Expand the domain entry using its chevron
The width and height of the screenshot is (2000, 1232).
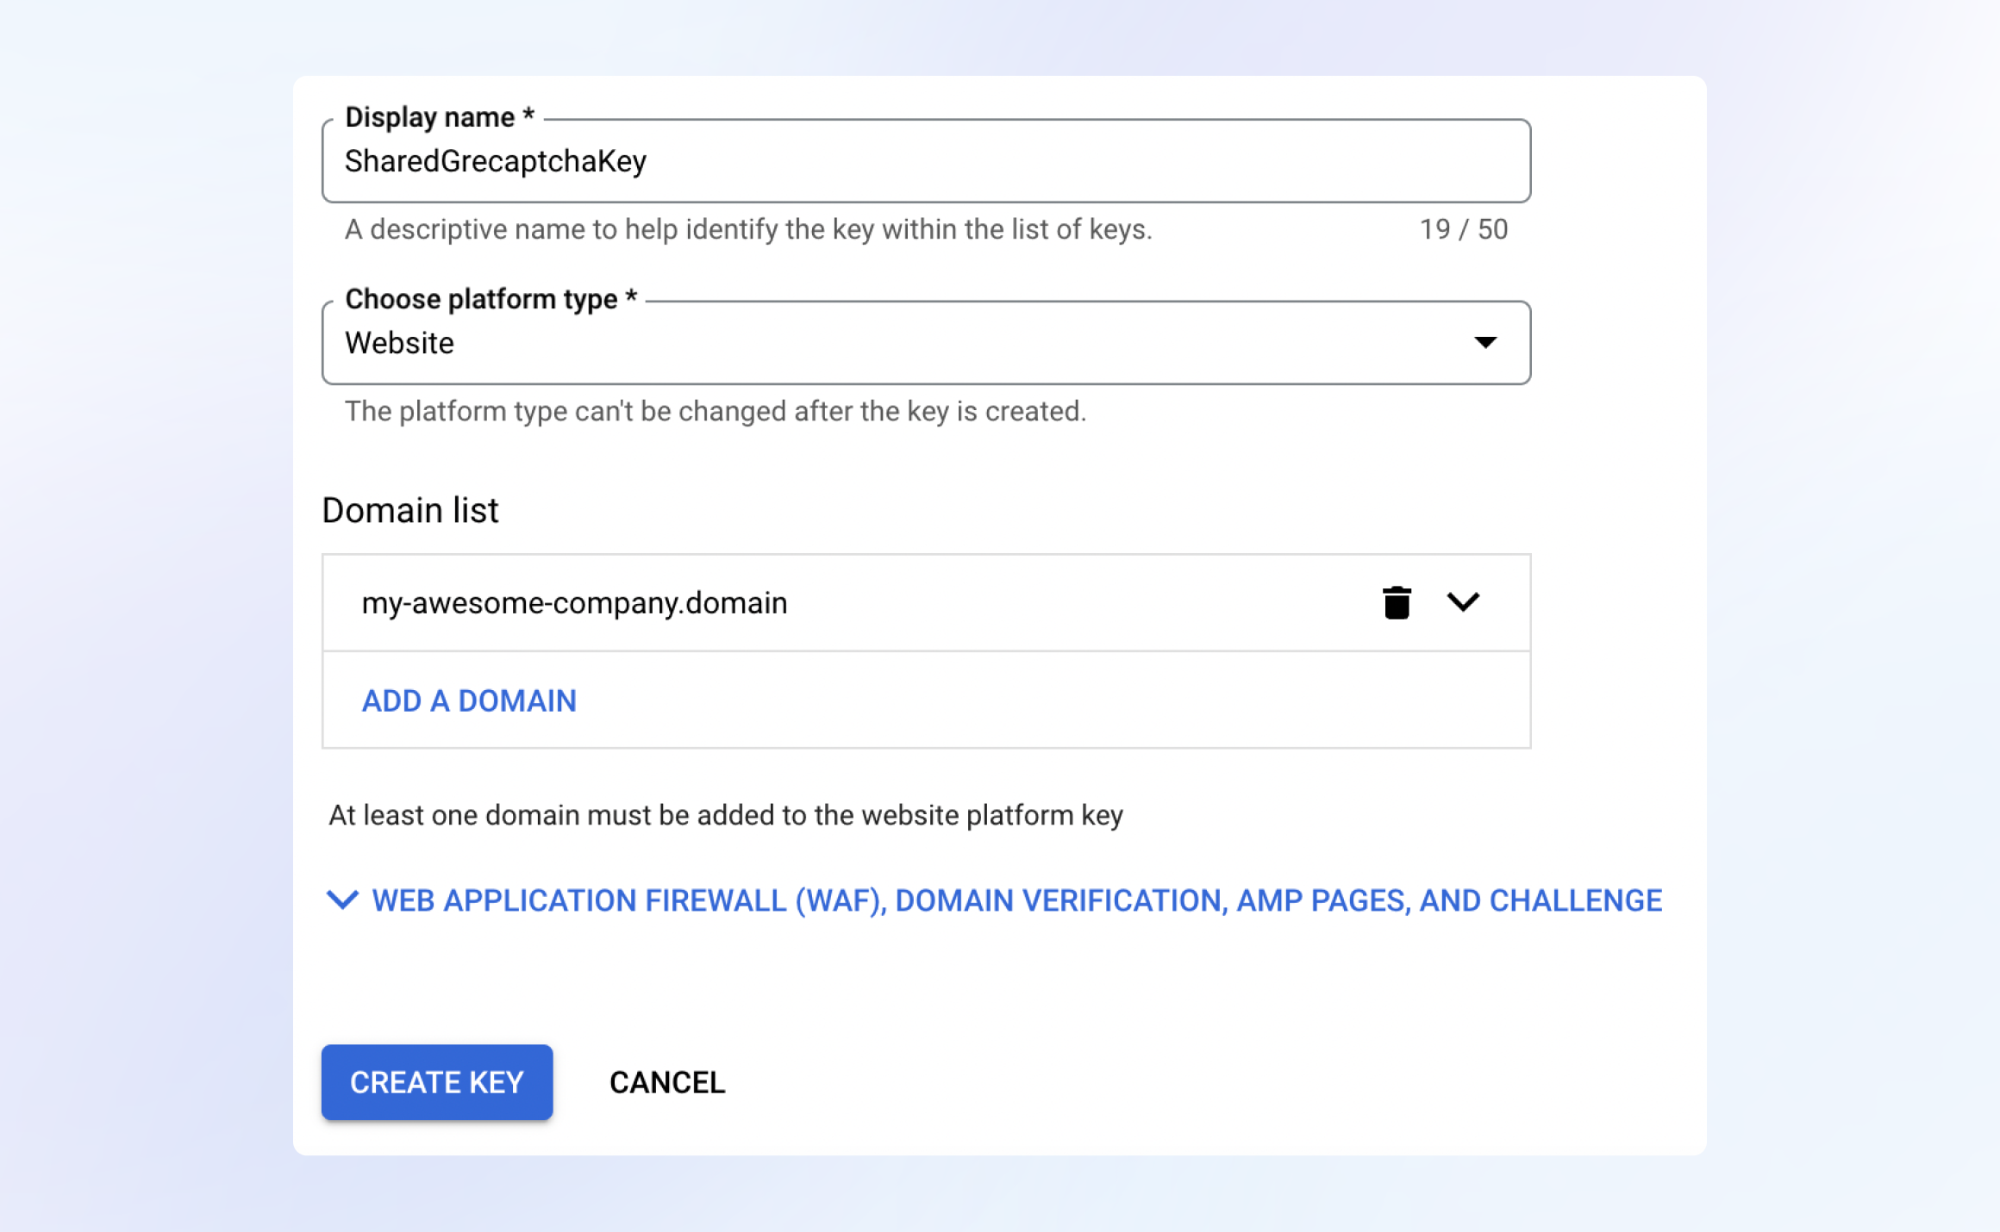tap(1463, 601)
